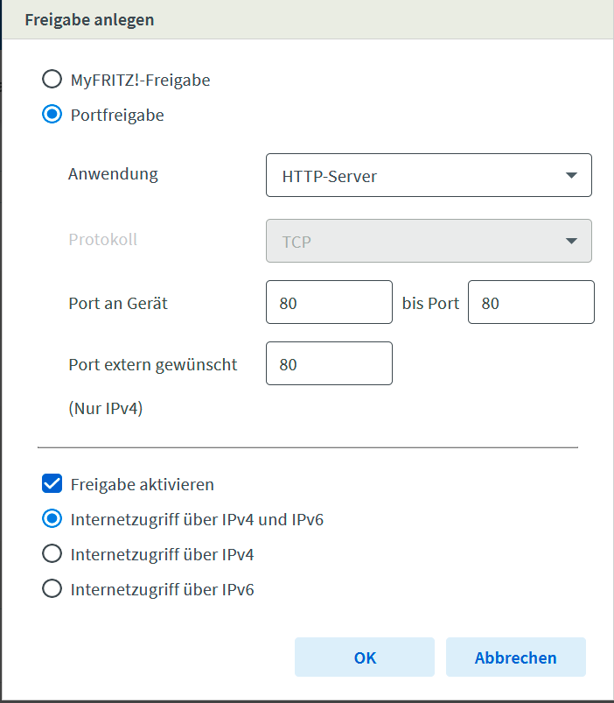Click the Port extern gewünscht field
This screenshot has width=614, height=703.
(329, 363)
